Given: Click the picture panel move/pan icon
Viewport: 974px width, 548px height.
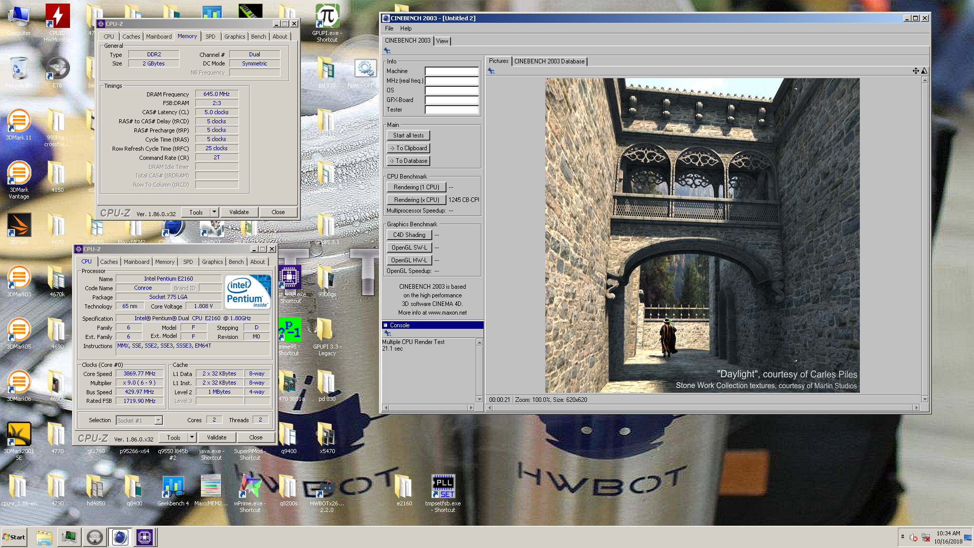Looking at the screenshot, I should tap(916, 71).
